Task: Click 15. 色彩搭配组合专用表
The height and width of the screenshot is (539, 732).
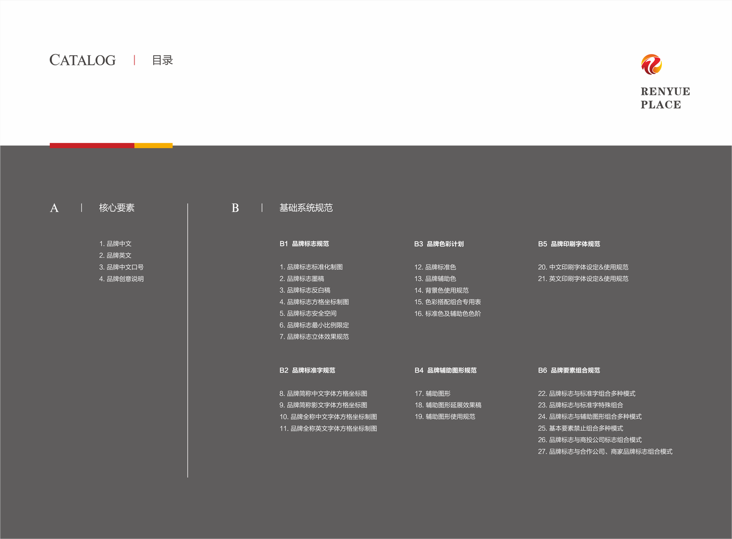Action: (447, 302)
